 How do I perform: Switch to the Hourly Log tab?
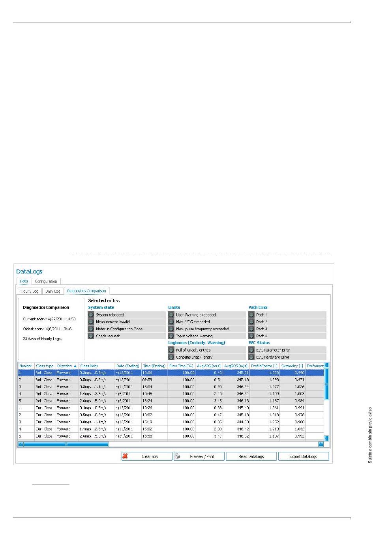(x=30, y=291)
